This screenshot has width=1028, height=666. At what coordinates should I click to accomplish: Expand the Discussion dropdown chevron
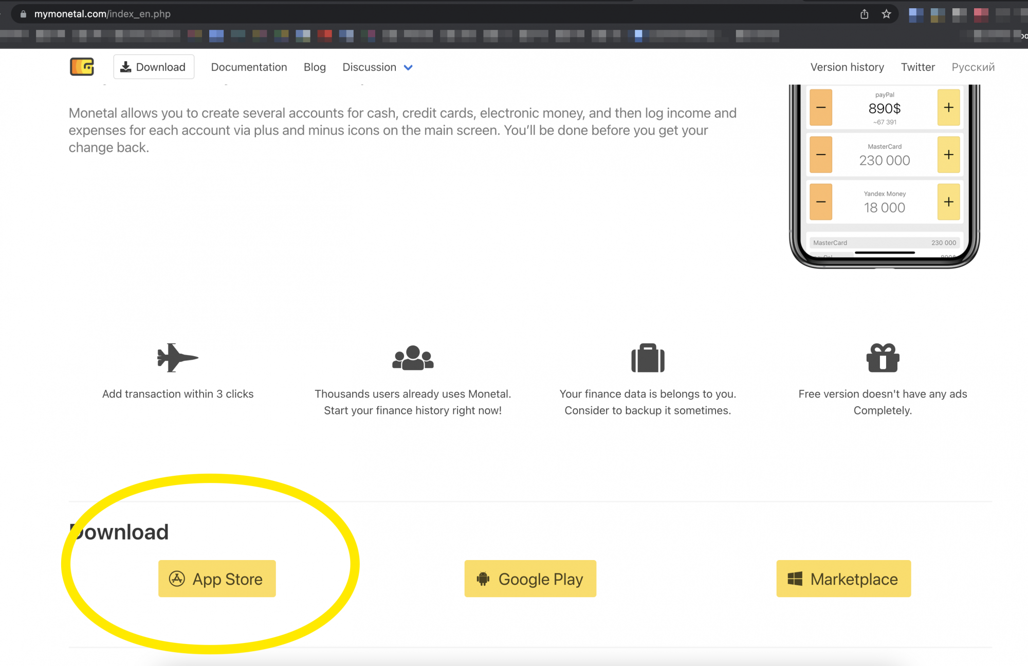408,67
